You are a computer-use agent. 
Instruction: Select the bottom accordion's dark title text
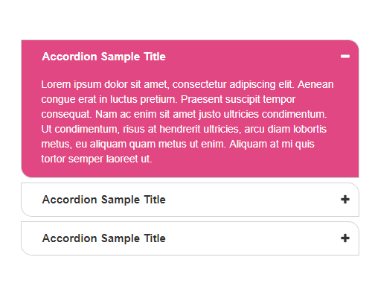[104, 238]
